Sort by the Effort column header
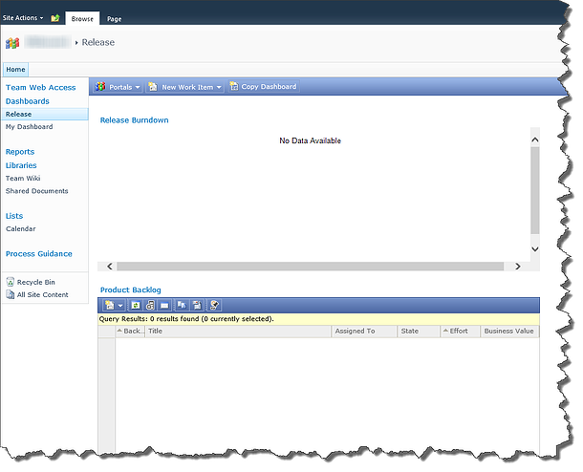Viewport: 583px width, 472px height. click(x=460, y=332)
